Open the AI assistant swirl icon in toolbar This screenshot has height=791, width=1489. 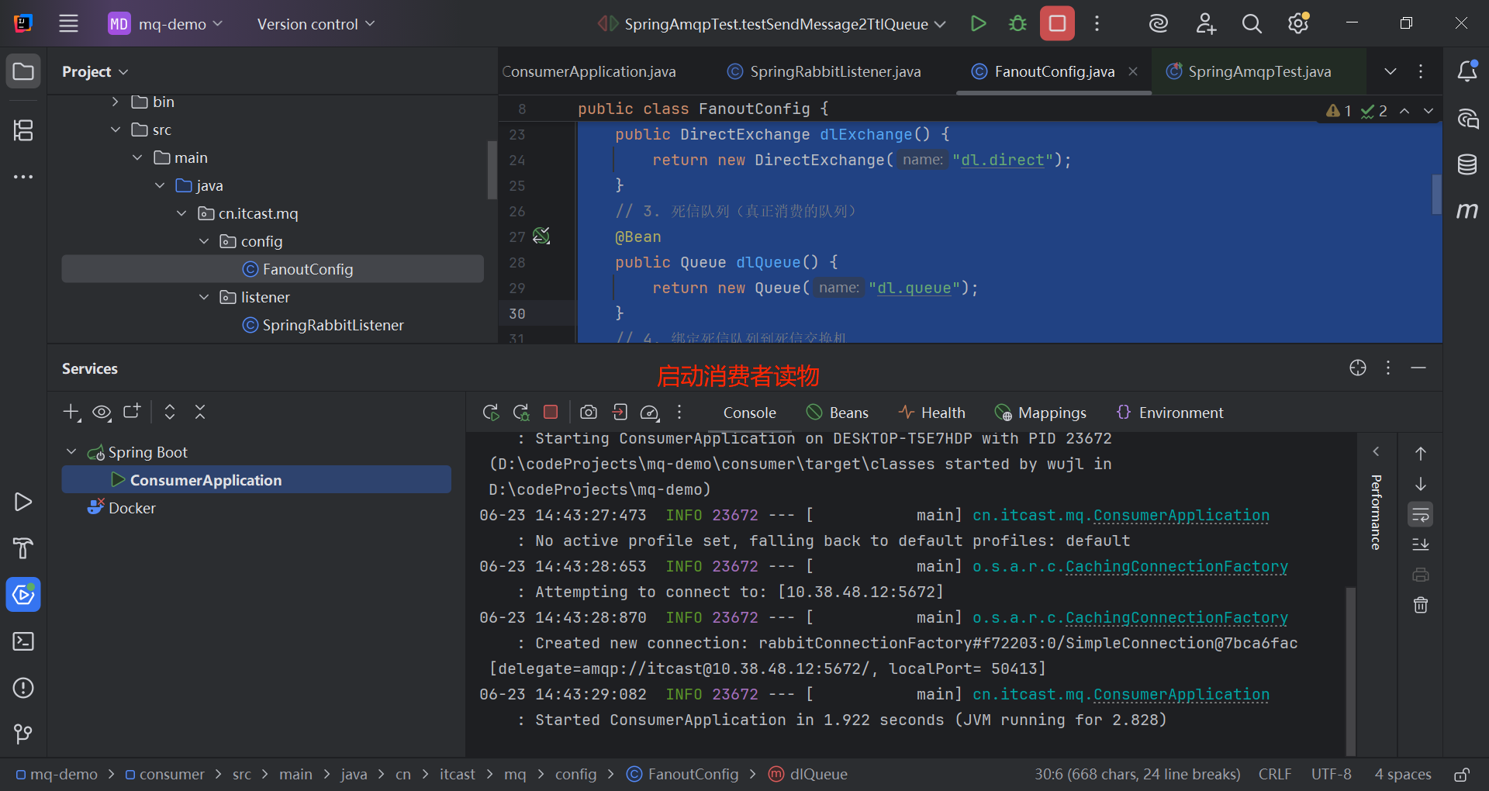(x=1159, y=23)
